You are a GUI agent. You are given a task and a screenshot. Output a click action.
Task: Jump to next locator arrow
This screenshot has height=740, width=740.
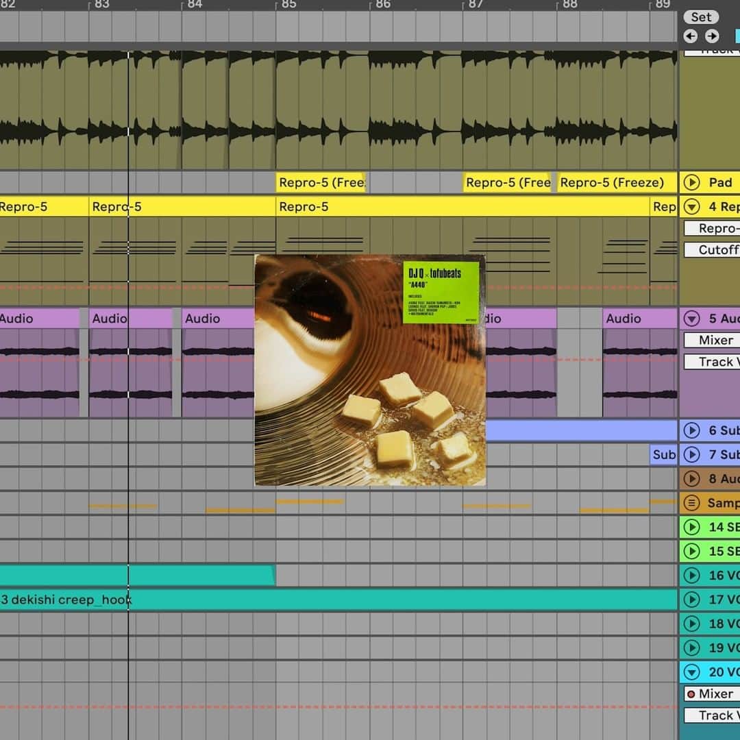pos(712,36)
